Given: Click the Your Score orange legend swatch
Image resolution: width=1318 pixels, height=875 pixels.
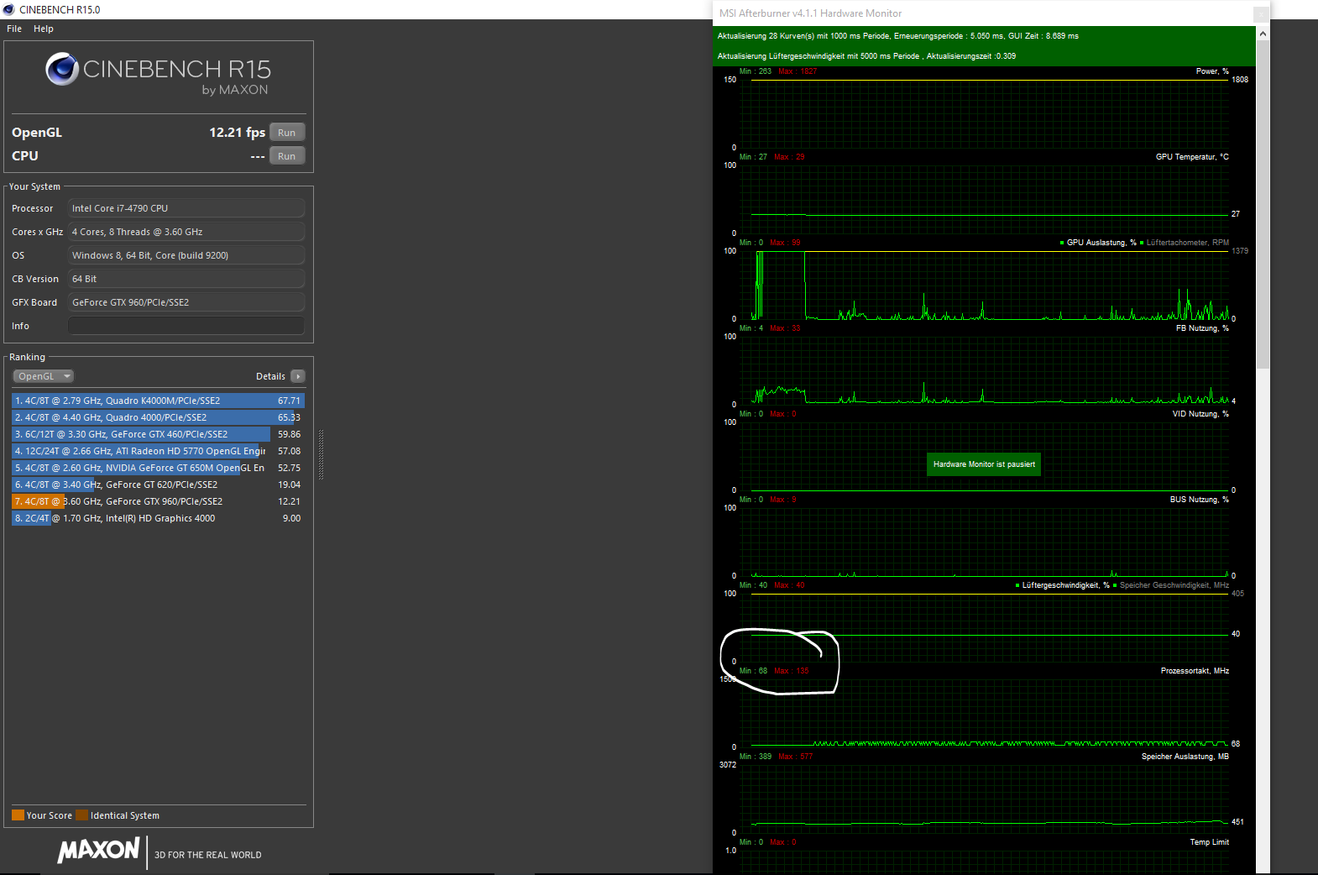Looking at the screenshot, I should (18, 815).
